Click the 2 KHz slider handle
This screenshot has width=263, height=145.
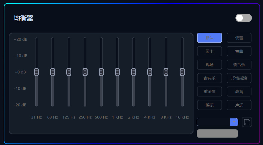[134, 72]
